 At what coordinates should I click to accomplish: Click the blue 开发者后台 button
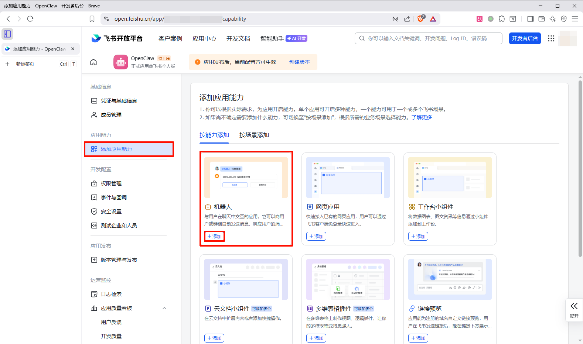click(525, 38)
